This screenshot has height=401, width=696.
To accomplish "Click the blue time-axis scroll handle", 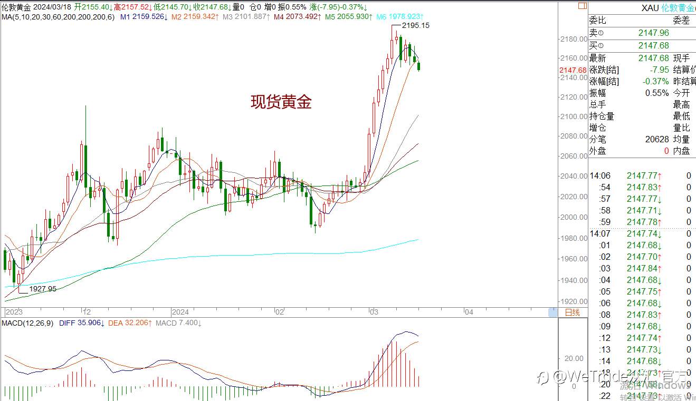I will [552, 312].
